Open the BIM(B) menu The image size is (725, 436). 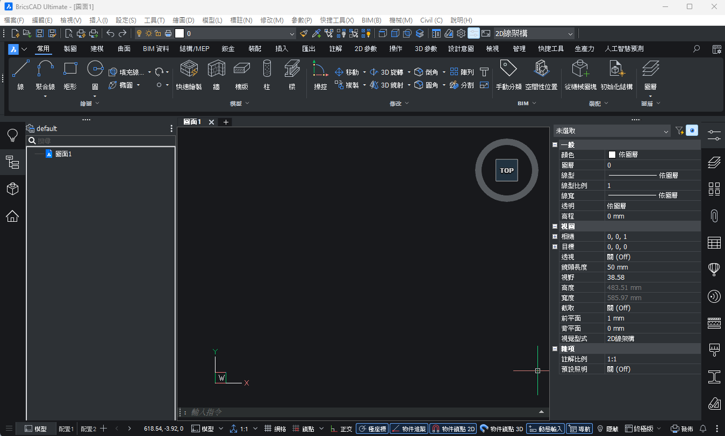[371, 20]
